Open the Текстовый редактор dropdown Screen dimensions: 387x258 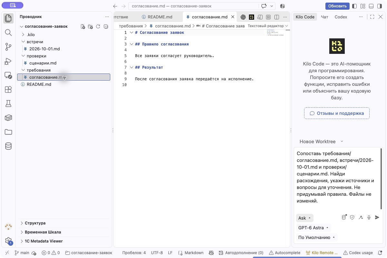point(268,26)
